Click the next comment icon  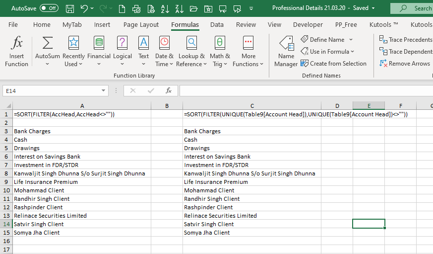[x=237, y=9]
